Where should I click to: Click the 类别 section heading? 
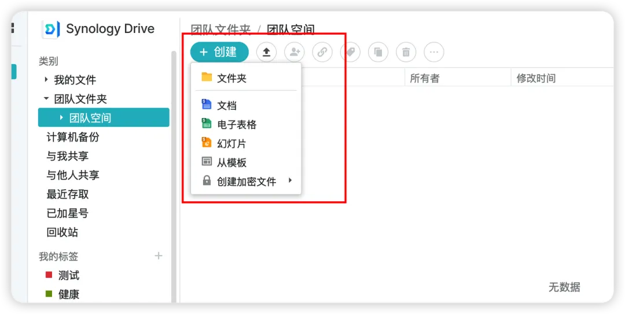(x=48, y=61)
